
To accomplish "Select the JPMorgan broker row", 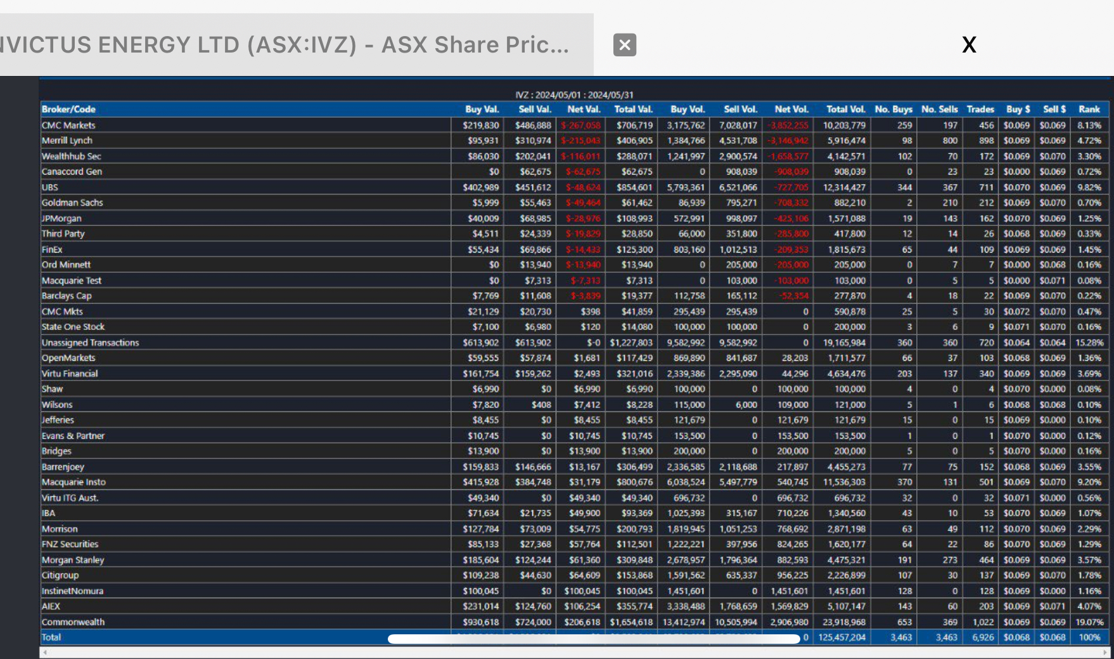I will point(575,218).
